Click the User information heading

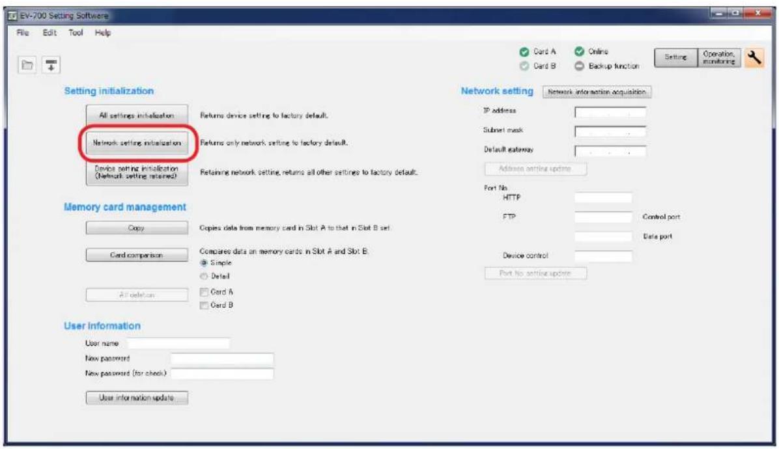[x=102, y=326]
